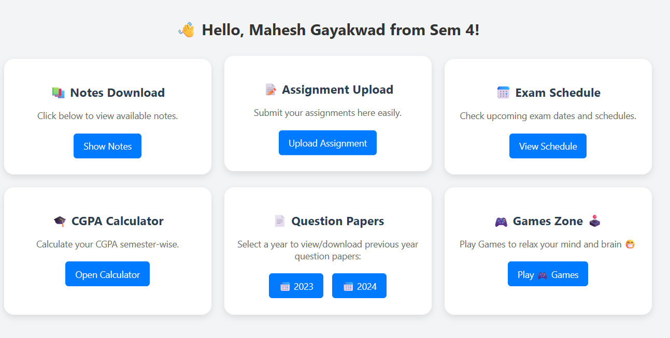Click the memo pencil icon beside Assignment Upload

[270, 90]
